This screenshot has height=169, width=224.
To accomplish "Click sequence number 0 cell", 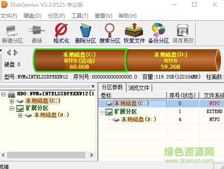I will [180, 103].
